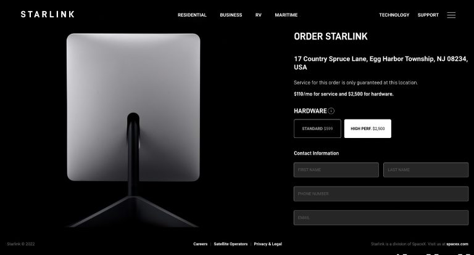This screenshot has height=255, width=474.
Task: Go to the RV page
Action: (x=258, y=15)
